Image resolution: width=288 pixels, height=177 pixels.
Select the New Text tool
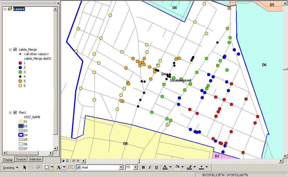(58, 167)
